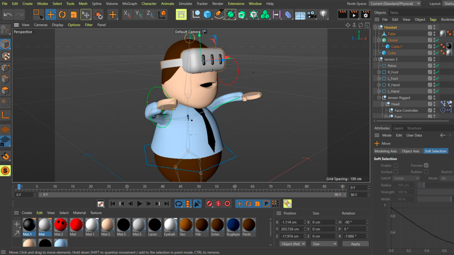Open the Character menu

click(149, 4)
